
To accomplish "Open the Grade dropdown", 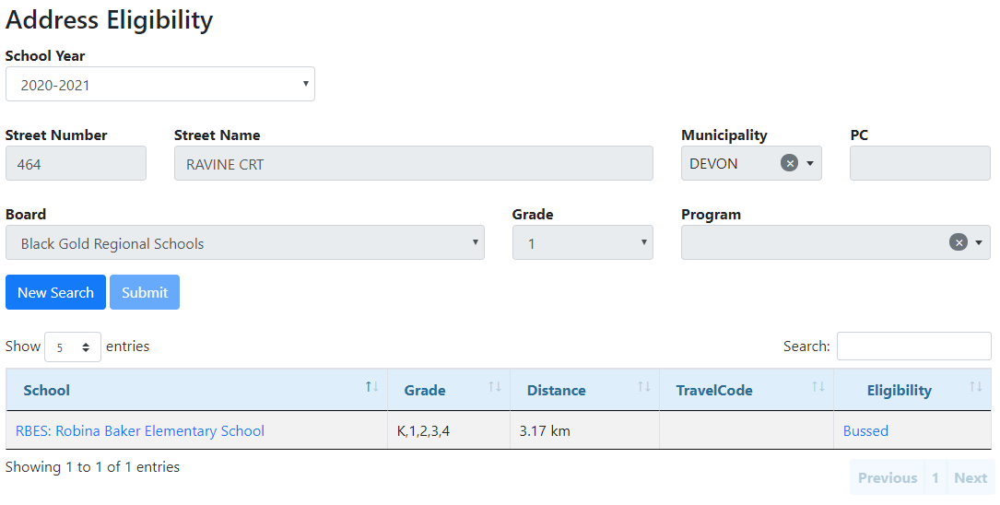I will 582,243.
